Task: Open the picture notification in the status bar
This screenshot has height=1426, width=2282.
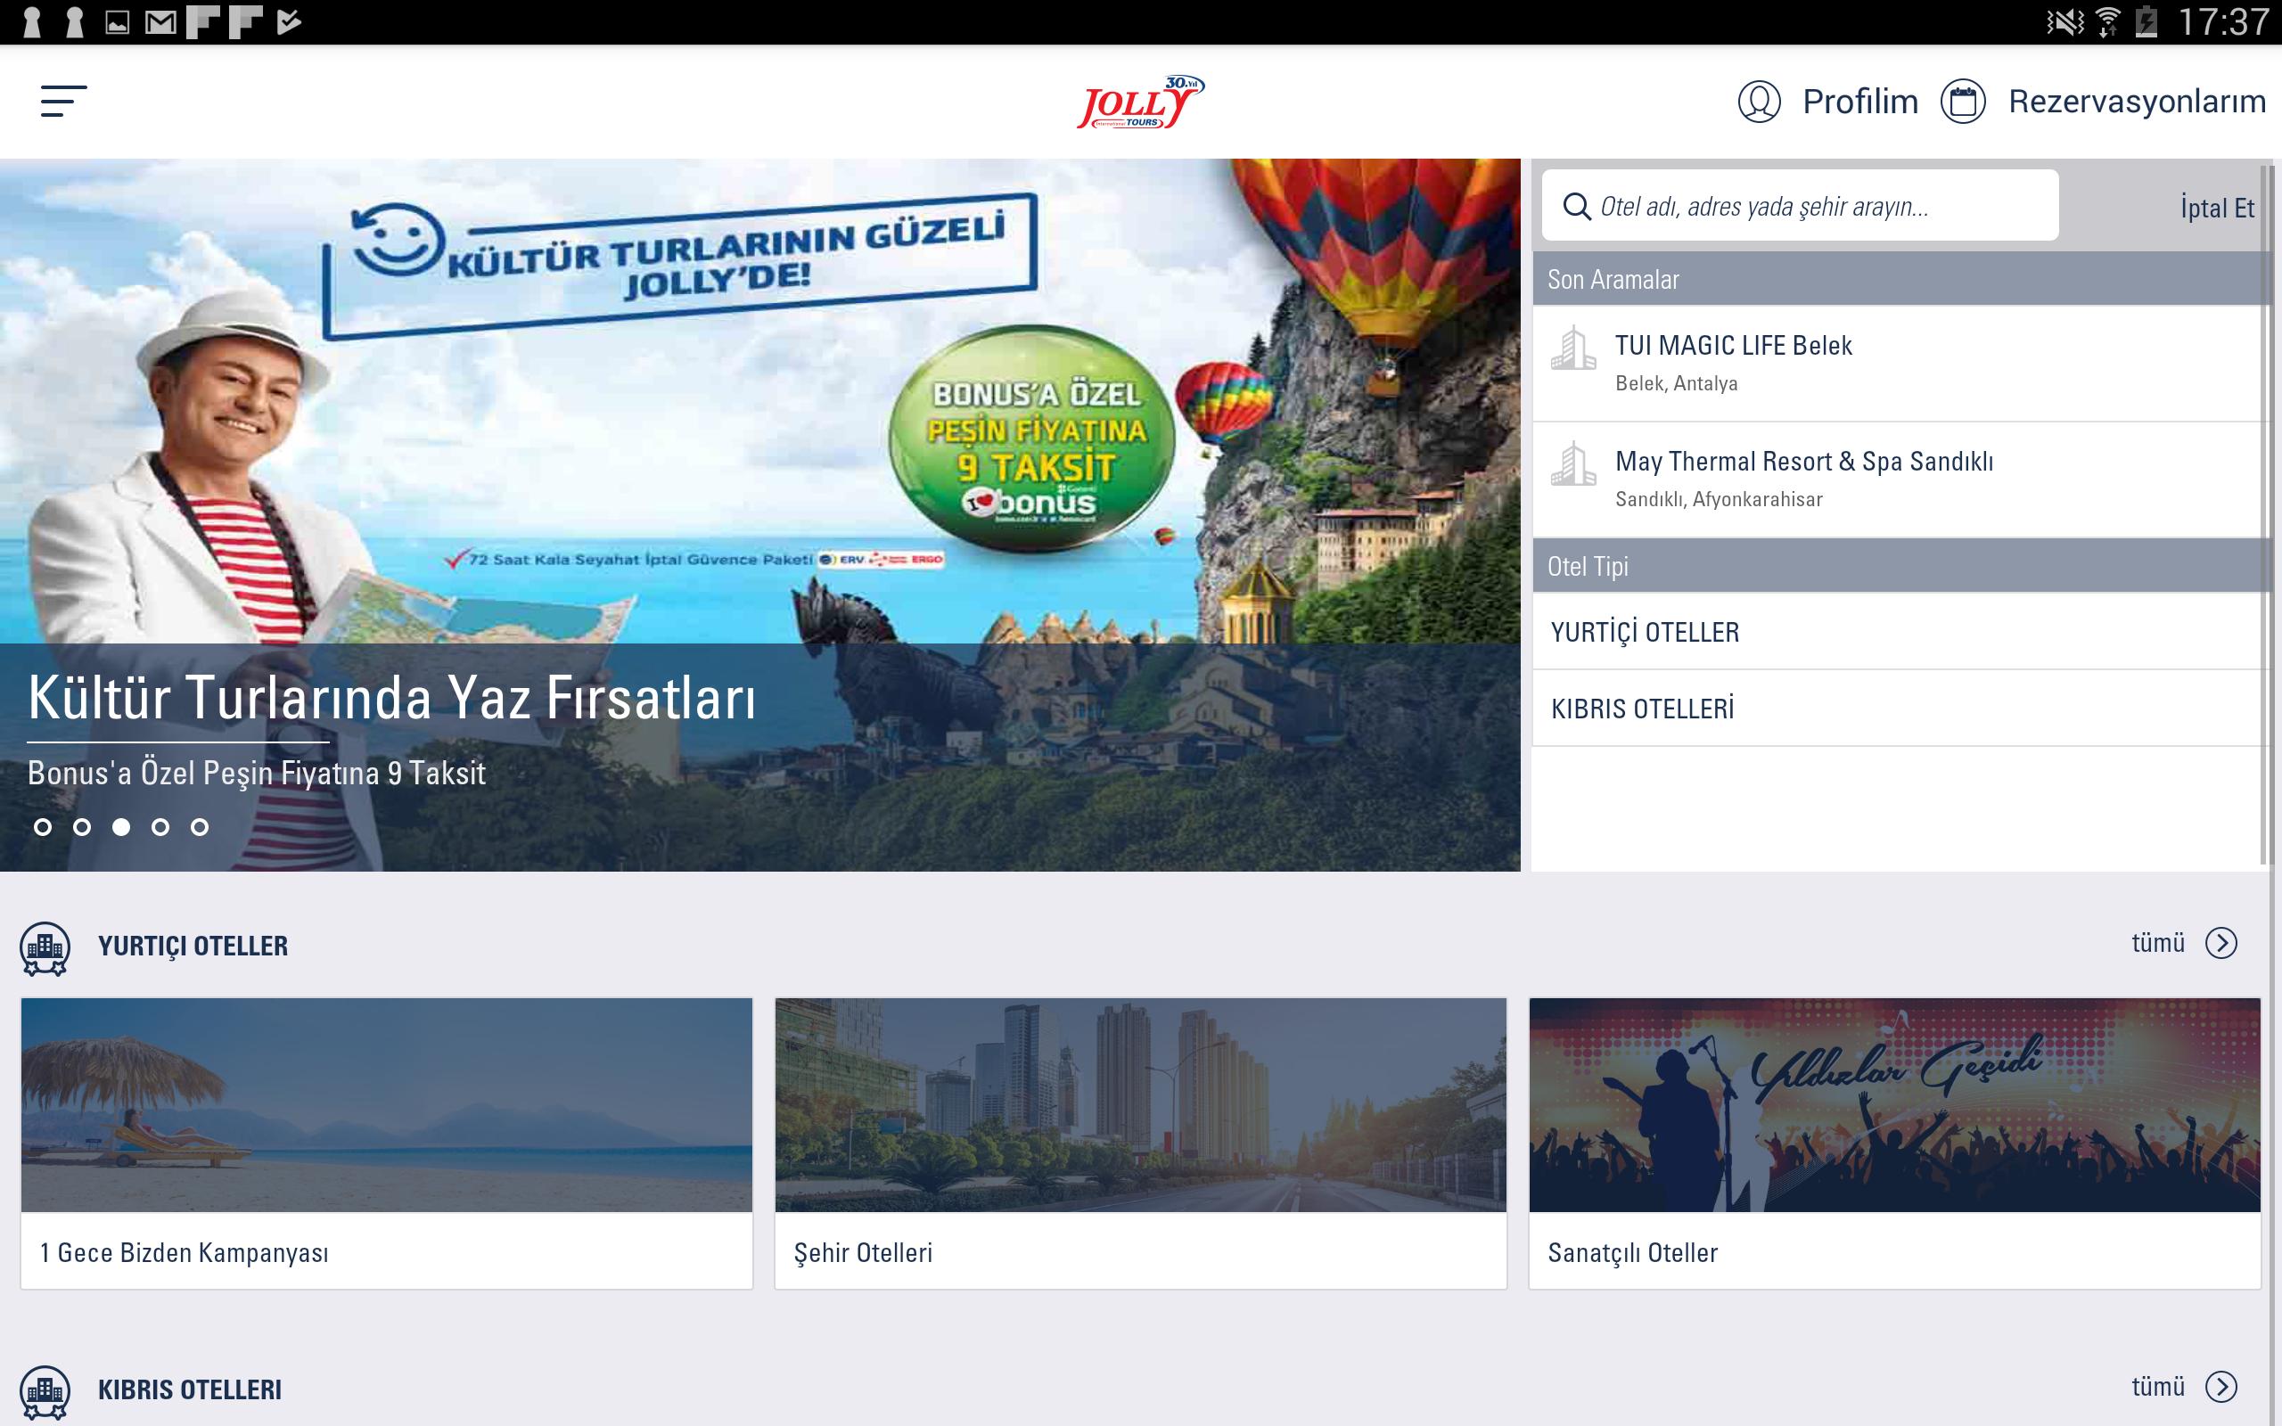Action: pyautogui.click(x=117, y=21)
